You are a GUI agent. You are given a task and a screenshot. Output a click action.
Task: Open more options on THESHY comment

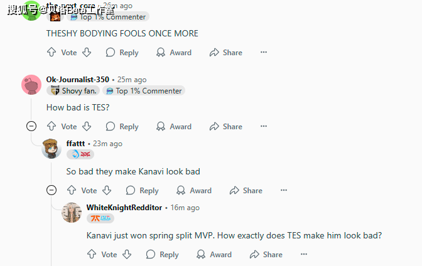click(264, 52)
